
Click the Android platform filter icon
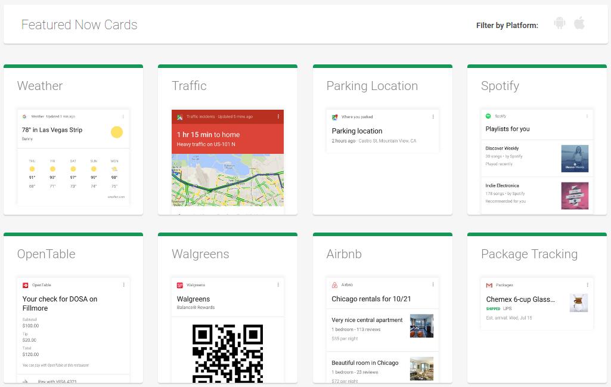(559, 24)
